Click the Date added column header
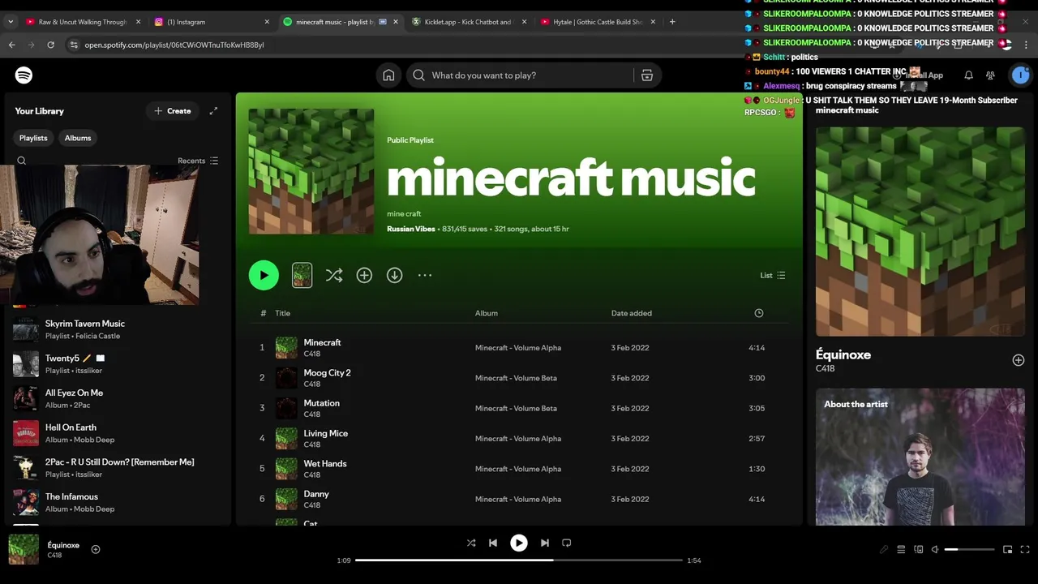 (631, 313)
